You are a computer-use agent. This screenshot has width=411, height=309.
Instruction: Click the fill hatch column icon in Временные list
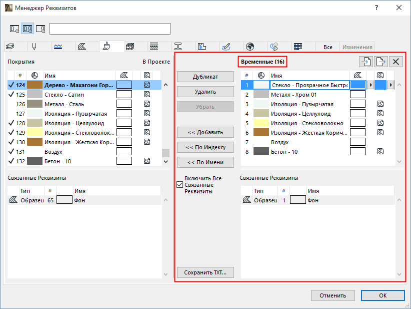tap(357, 75)
